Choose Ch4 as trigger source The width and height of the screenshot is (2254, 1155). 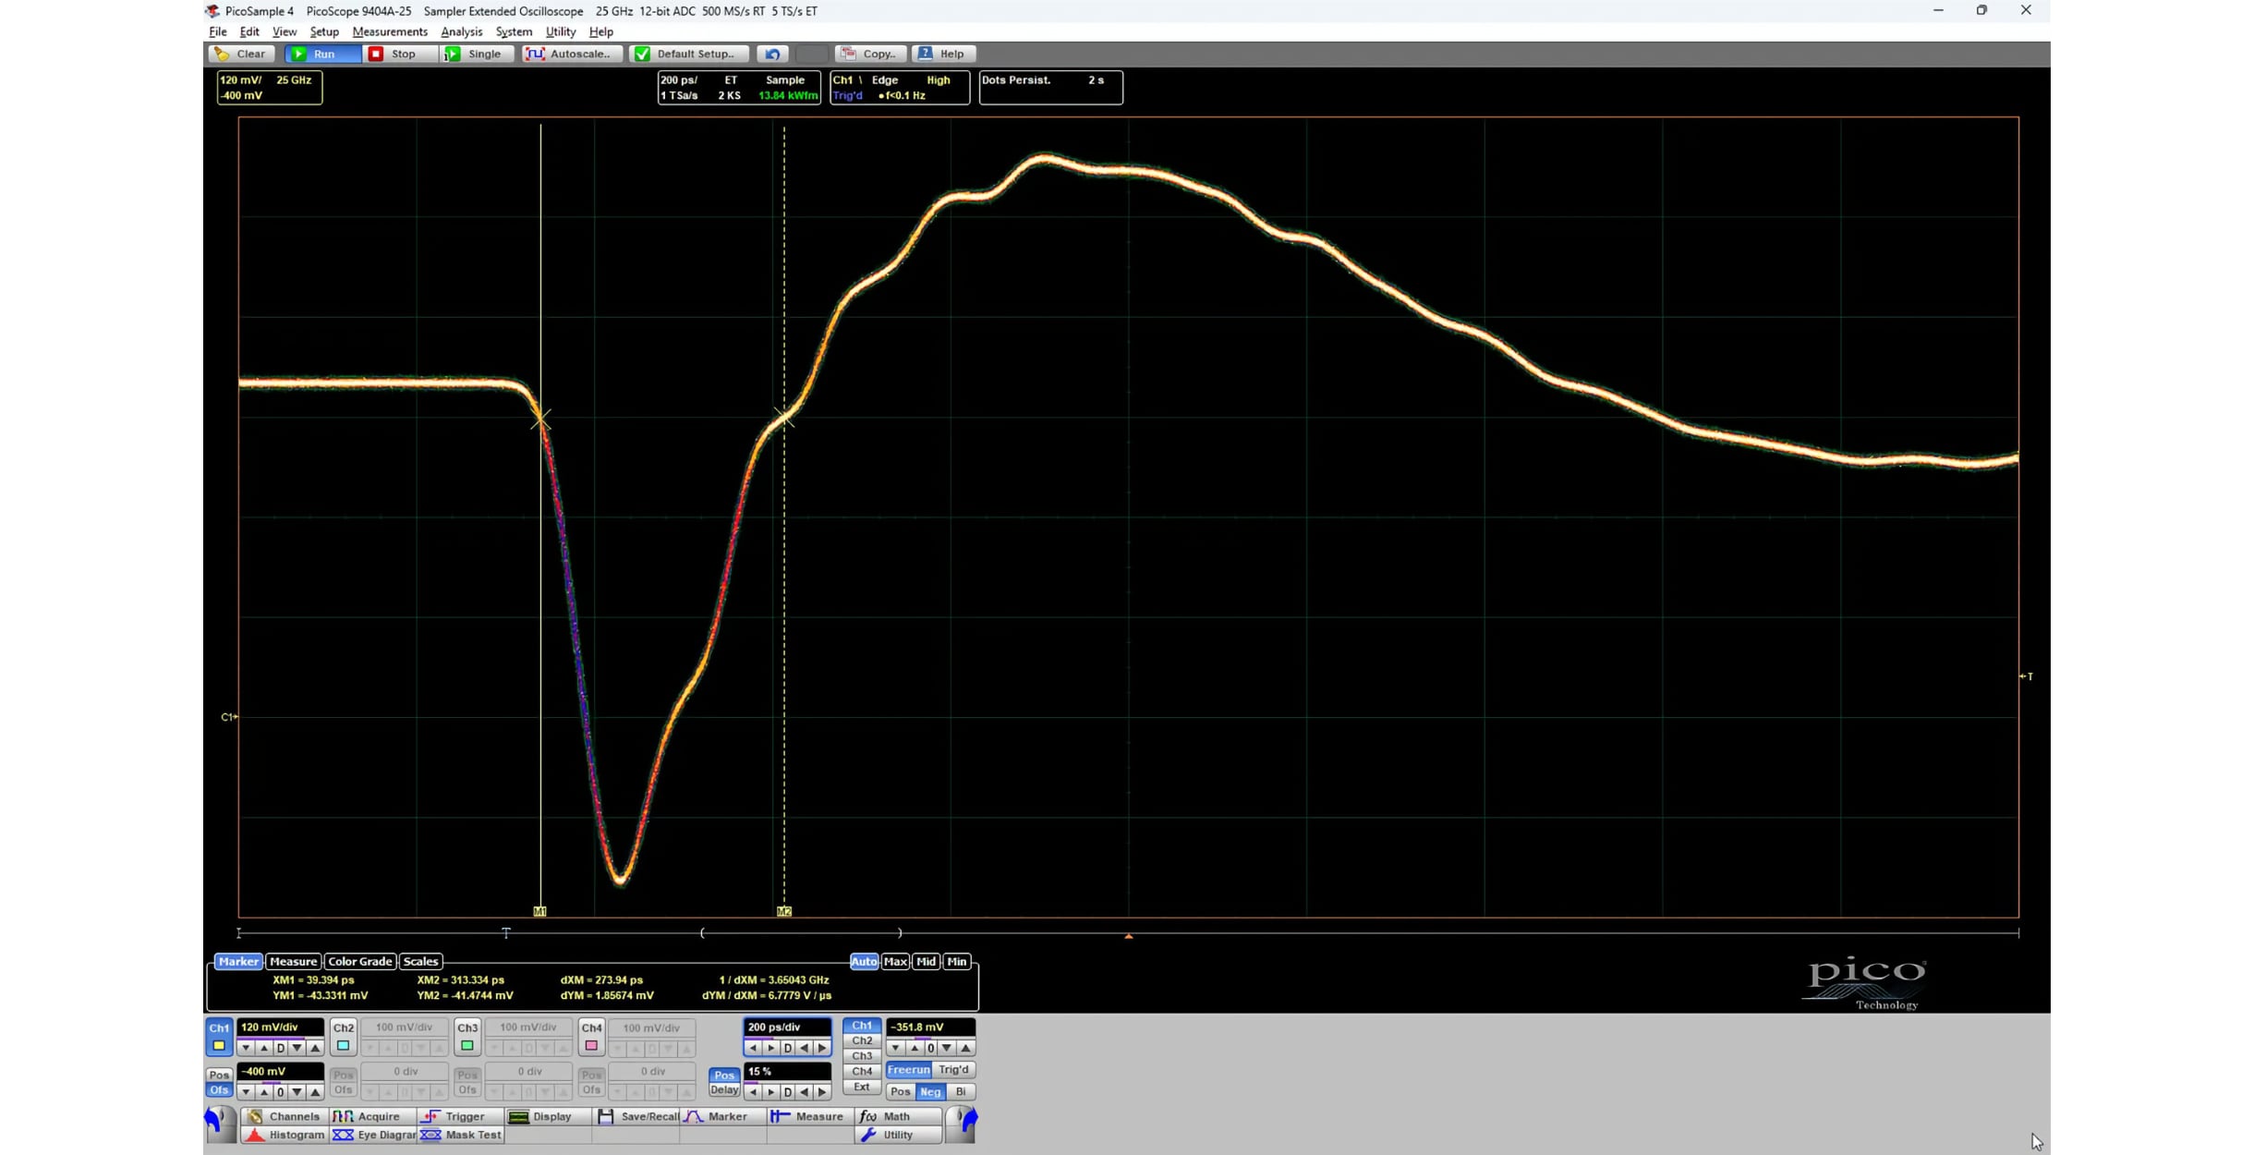tap(862, 1072)
